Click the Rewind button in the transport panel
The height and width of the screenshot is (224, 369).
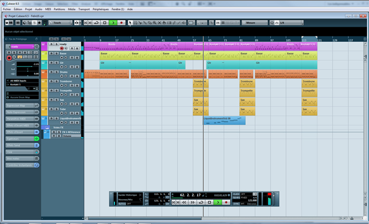pos(185,202)
